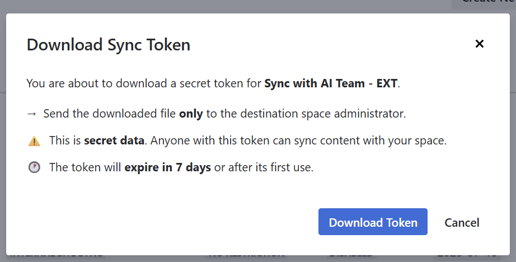The width and height of the screenshot is (516, 262).
Task: Click the clock expiry icon
Action: [34, 167]
